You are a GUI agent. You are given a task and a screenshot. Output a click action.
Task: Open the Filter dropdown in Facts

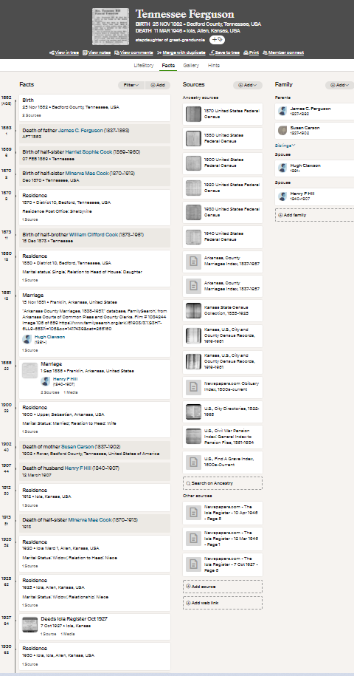click(131, 85)
